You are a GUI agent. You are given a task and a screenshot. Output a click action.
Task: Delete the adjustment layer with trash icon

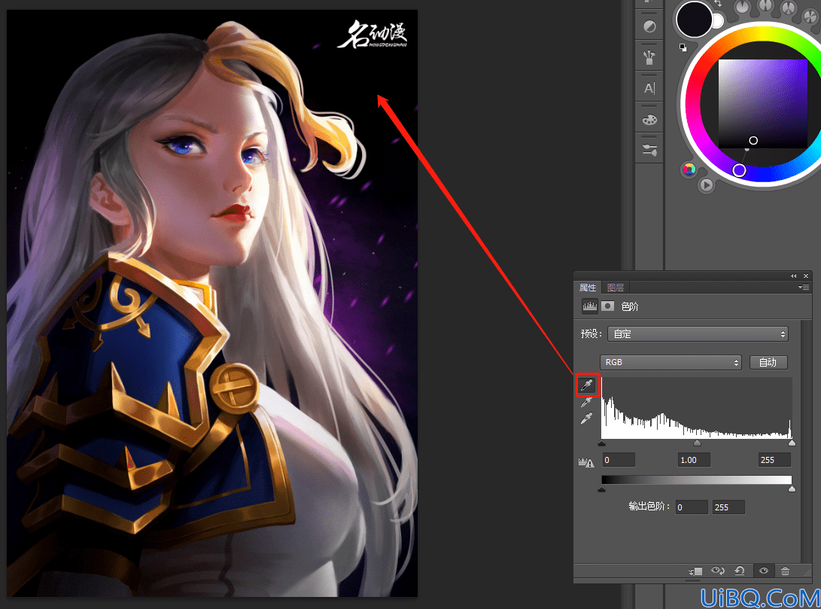coord(785,571)
